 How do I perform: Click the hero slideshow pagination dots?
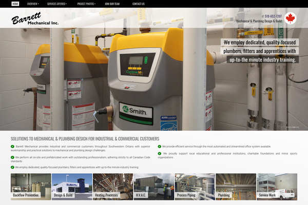(292, 127)
